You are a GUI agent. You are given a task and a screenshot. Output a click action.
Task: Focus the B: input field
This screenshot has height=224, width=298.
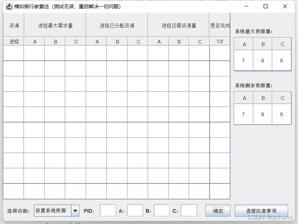point(162,211)
